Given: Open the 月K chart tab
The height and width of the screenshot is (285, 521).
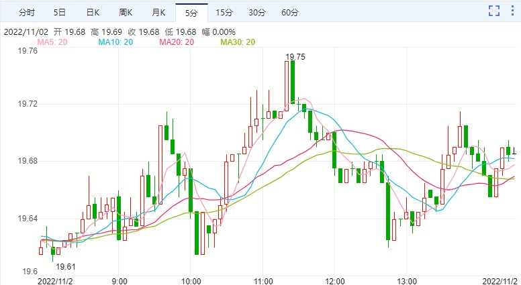Looking at the screenshot, I should [x=158, y=13].
